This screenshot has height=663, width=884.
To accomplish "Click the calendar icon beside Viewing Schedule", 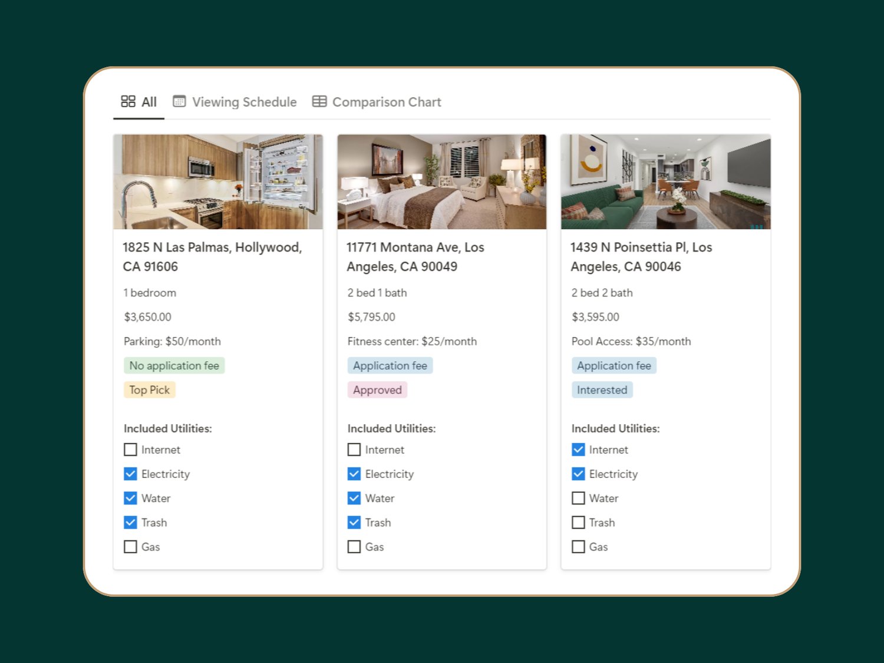I will tap(179, 101).
